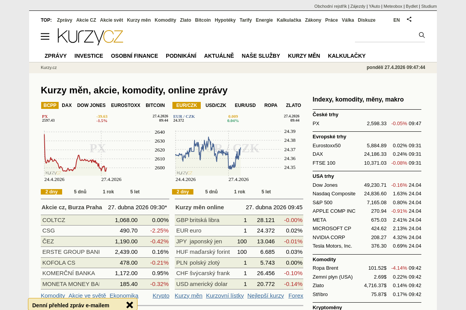Viewport: 466px width, 310px height.
Task: Click the Kurzy.cz logo
Action: [x=90, y=37]
